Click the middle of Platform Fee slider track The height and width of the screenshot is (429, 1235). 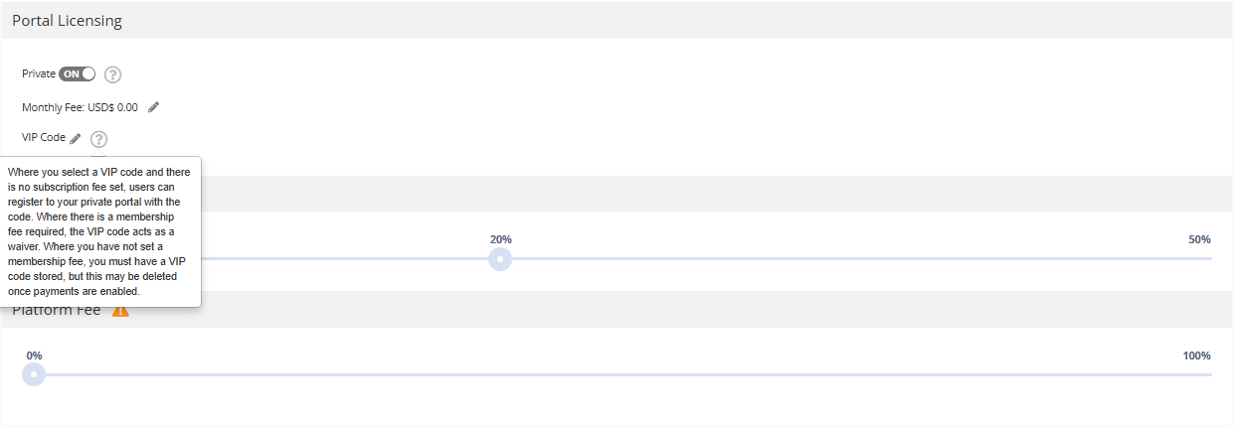[x=622, y=374]
